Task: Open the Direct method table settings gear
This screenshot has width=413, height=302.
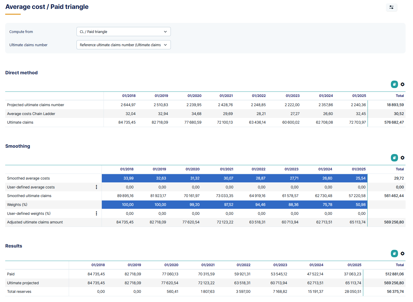Action: tap(402, 84)
